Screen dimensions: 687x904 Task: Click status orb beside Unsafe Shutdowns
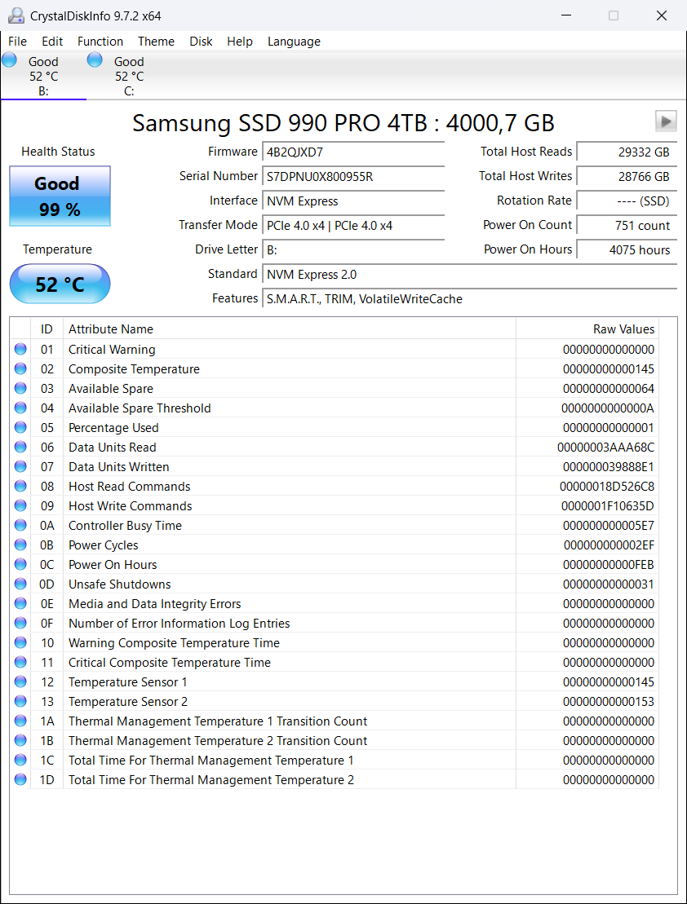point(20,584)
